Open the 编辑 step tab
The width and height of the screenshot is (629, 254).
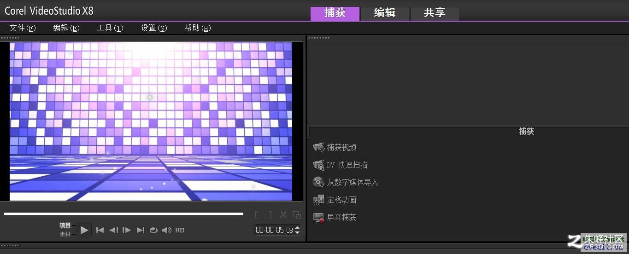pyautogui.click(x=384, y=13)
